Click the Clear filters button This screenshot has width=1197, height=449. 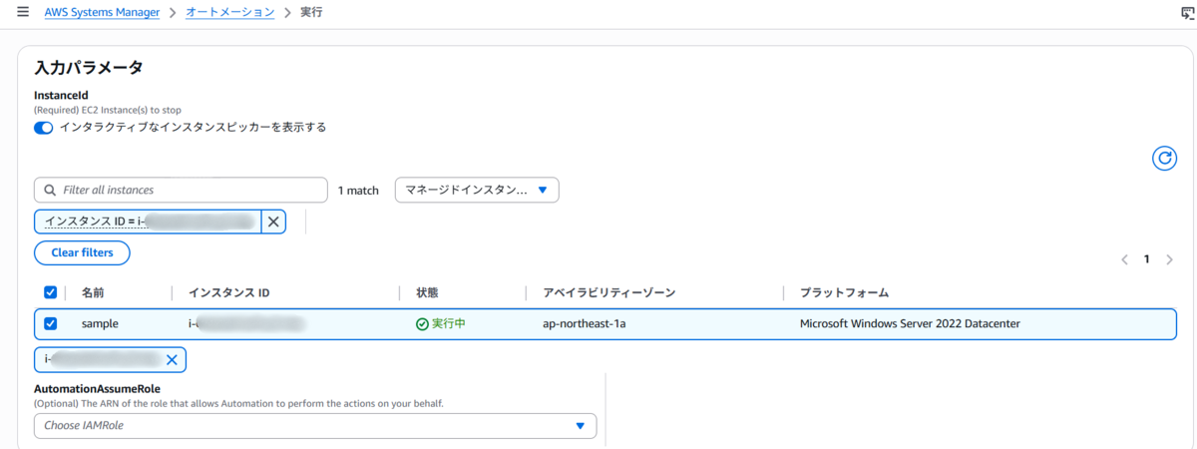click(x=82, y=253)
